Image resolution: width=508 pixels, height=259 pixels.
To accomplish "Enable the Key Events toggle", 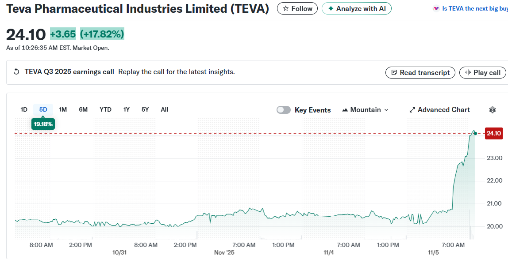I will click(x=283, y=109).
